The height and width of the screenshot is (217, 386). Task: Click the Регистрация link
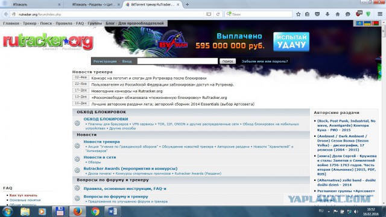tap(105, 61)
